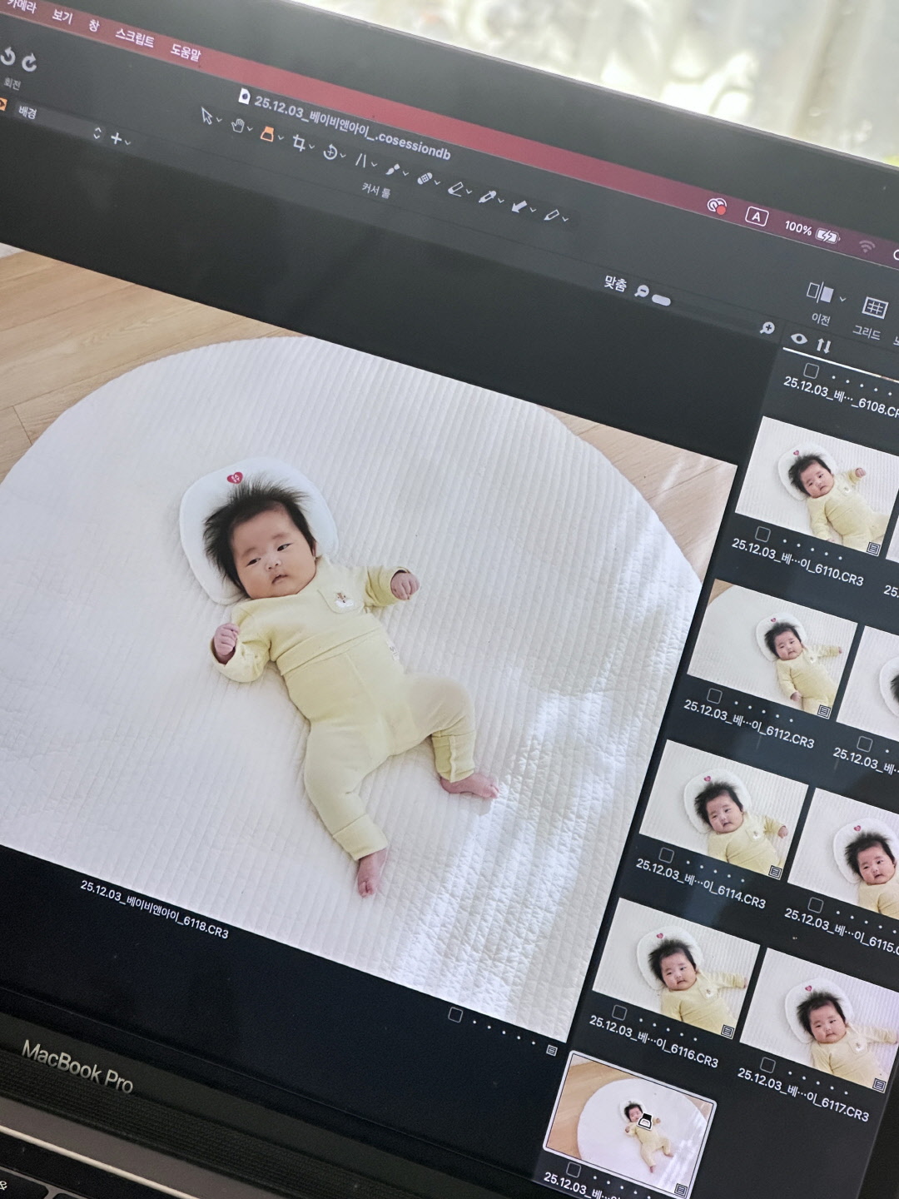Tick the checkbox above the 6112.CR3 filename
The height and width of the screenshot is (1199, 899).
pyautogui.click(x=713, y=695)
